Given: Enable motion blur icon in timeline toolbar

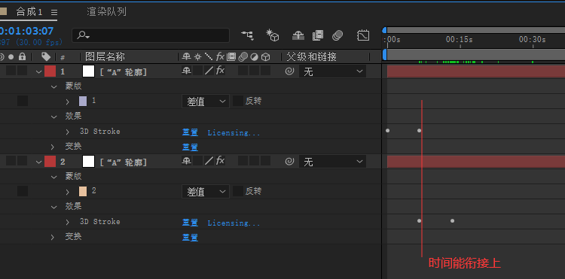Looking at the screenshot, I should (x=337, y=35).
